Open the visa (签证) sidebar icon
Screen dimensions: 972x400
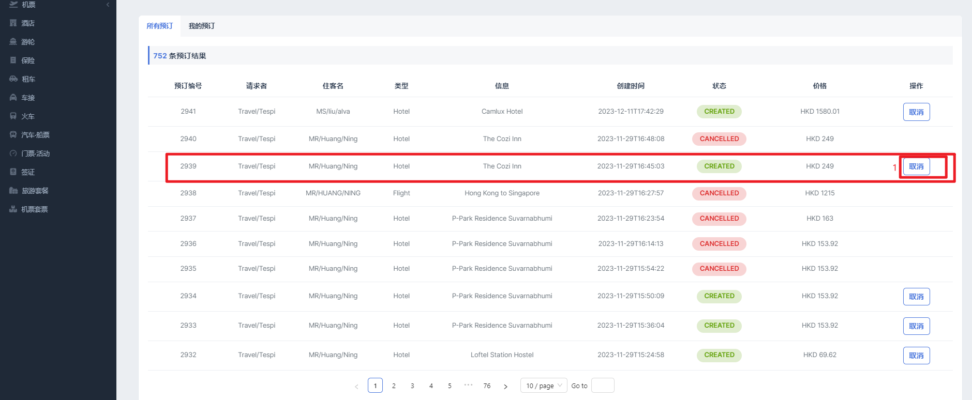coord(13,172)
